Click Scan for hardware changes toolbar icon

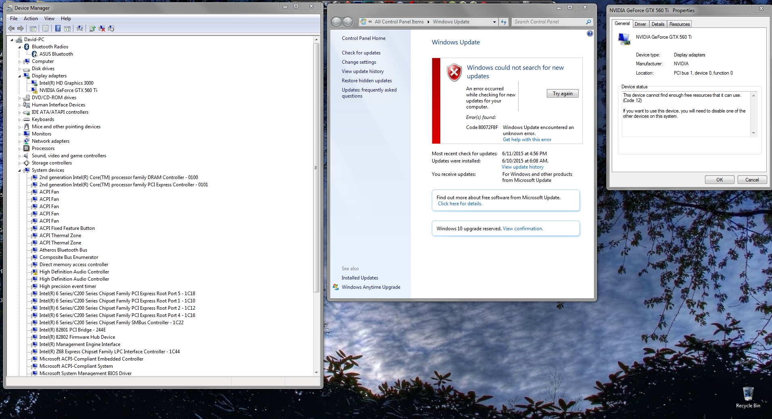(x=80, y=28)
